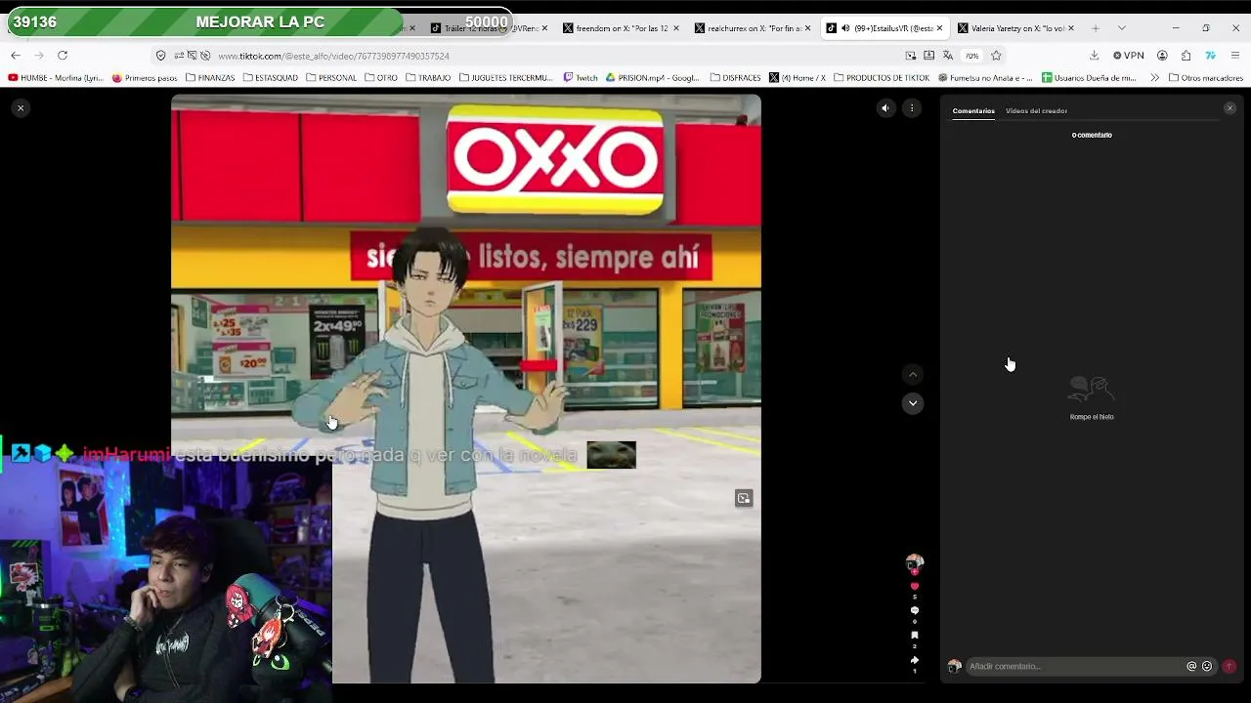The width and height of the screenshot is (1251, 703).
Task: Open the browser extensions puzzle icon
Action: pyautogui.click(x=1186, y=56)
